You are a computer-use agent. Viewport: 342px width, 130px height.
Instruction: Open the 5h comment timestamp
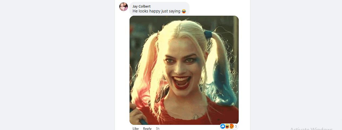tap(158, 128)
